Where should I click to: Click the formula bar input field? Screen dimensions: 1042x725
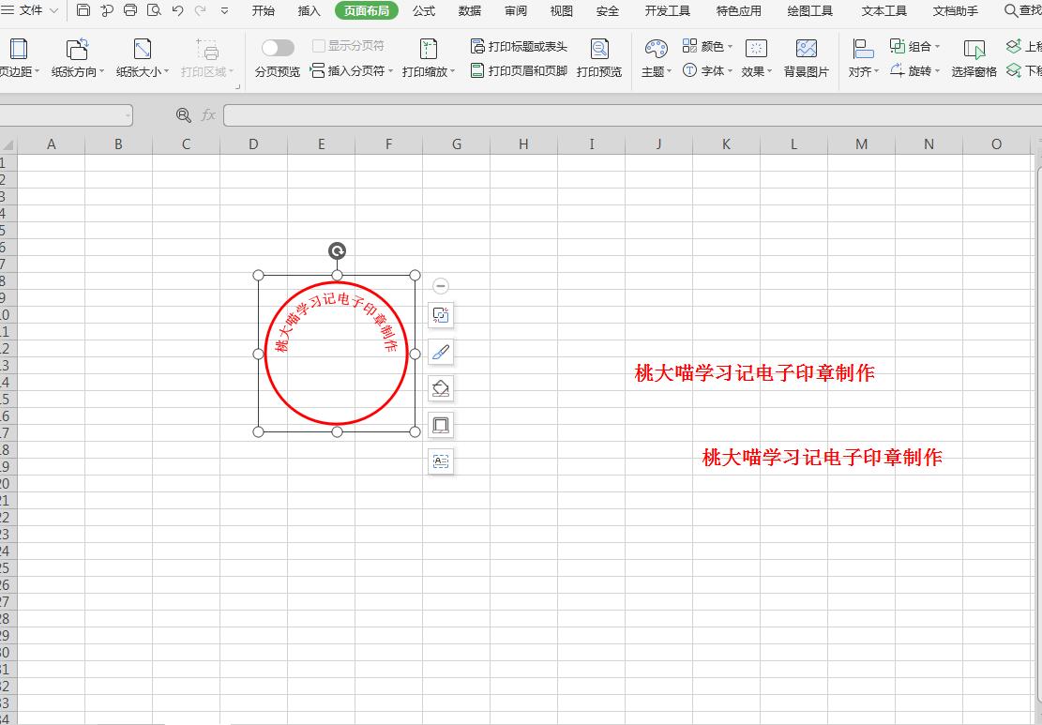pyautogui.click(x=628, y=114)
